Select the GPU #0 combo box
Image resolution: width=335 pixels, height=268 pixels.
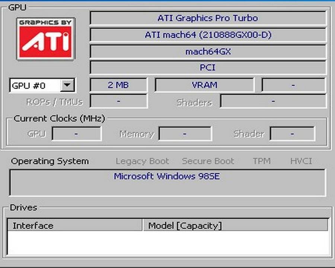pyautogui.click(x=35, y=85)
